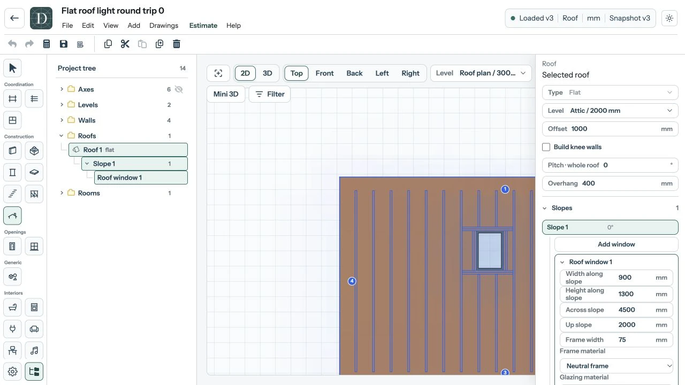
Task: Open the Level Roof plan dropdown
Action: pos(481,73)
